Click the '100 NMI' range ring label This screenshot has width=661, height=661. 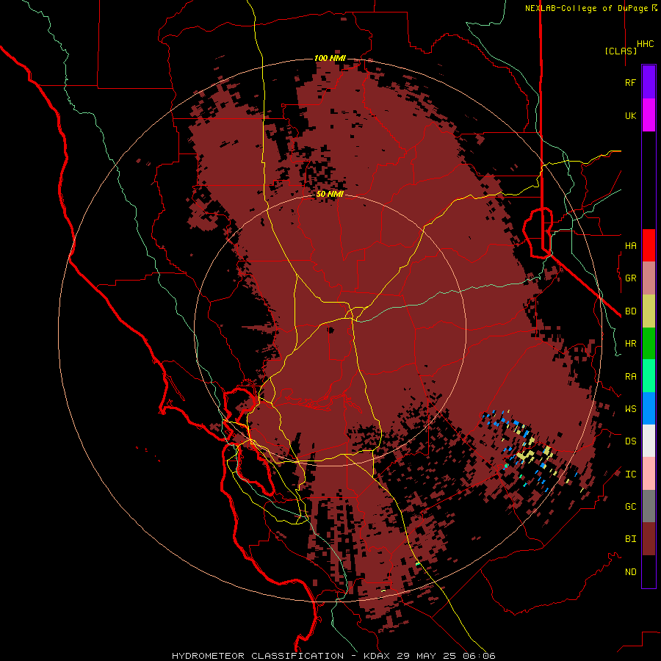(x=330, y=58)
